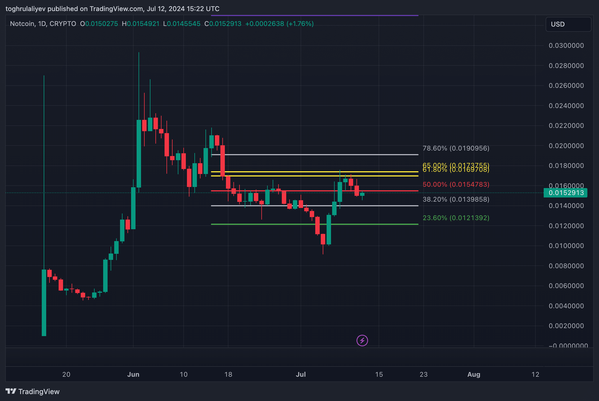Viewport: 599px width, 401px height.
Task: Click the red 50.00% Fibonacci line
Action: [315, 191]
